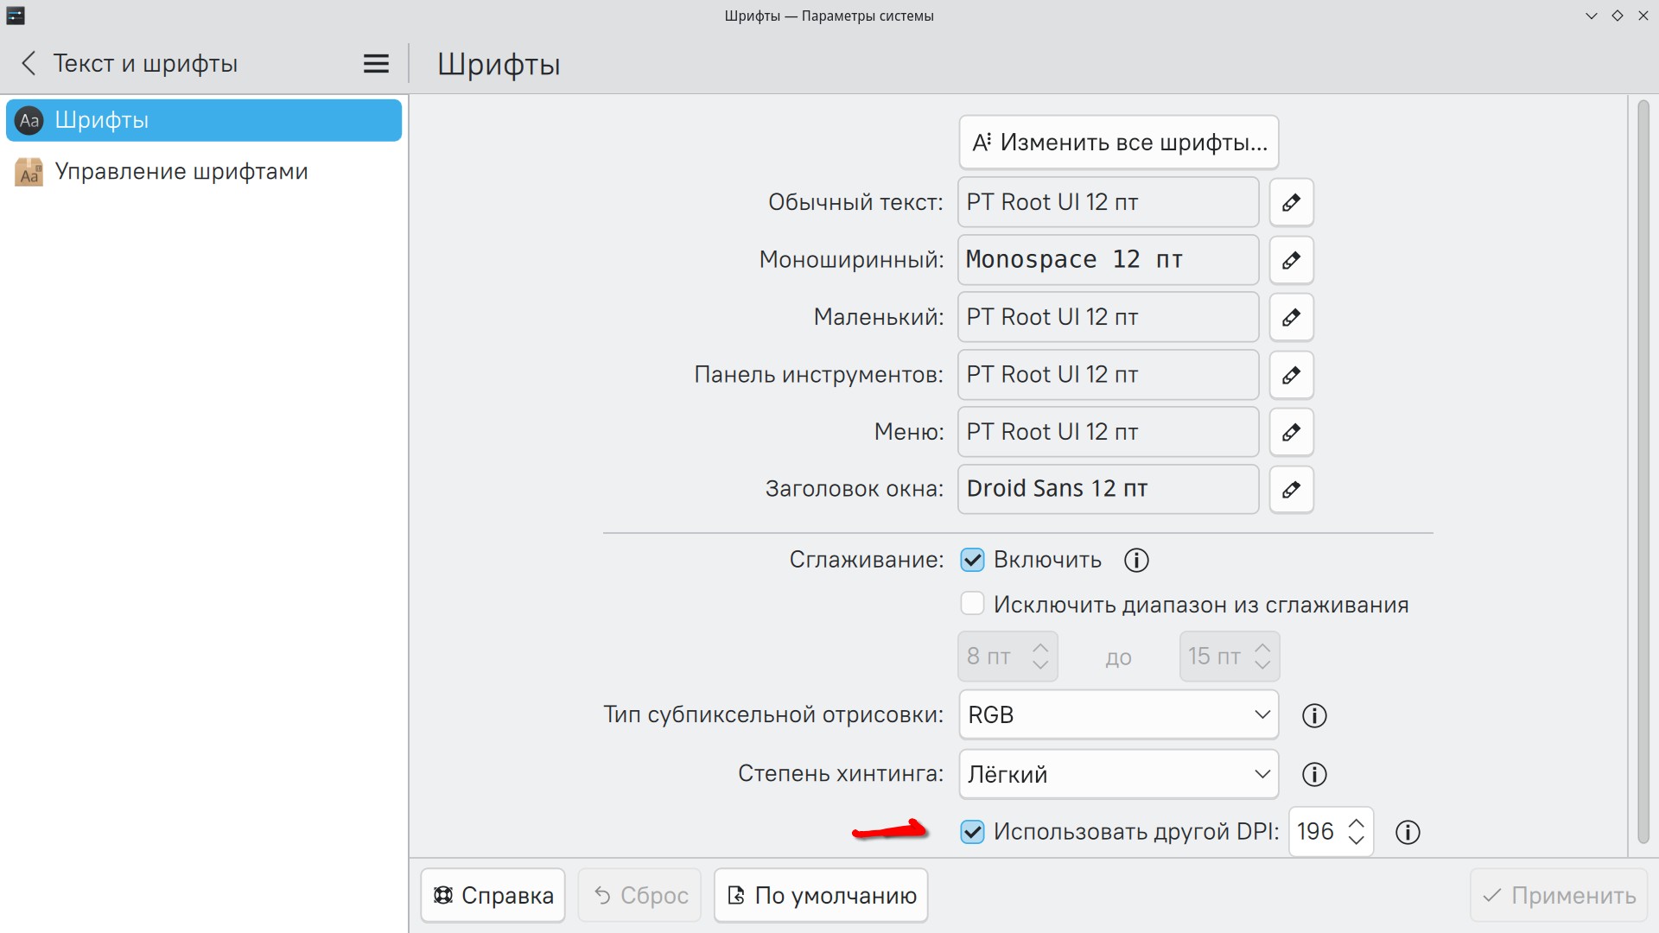This screenshot has width=1659, height=933.
Task: Increase DPI value with up arrow
Action: coord(1357,822)
